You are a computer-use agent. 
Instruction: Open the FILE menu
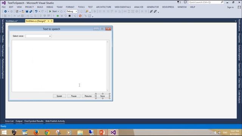pos(4,7)
